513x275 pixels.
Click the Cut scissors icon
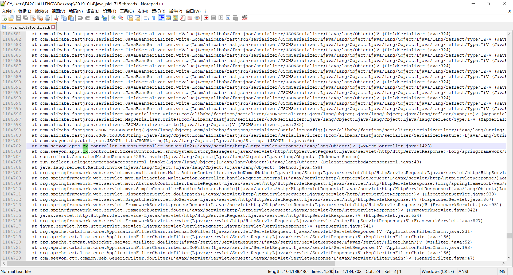(x=56, y=18)
